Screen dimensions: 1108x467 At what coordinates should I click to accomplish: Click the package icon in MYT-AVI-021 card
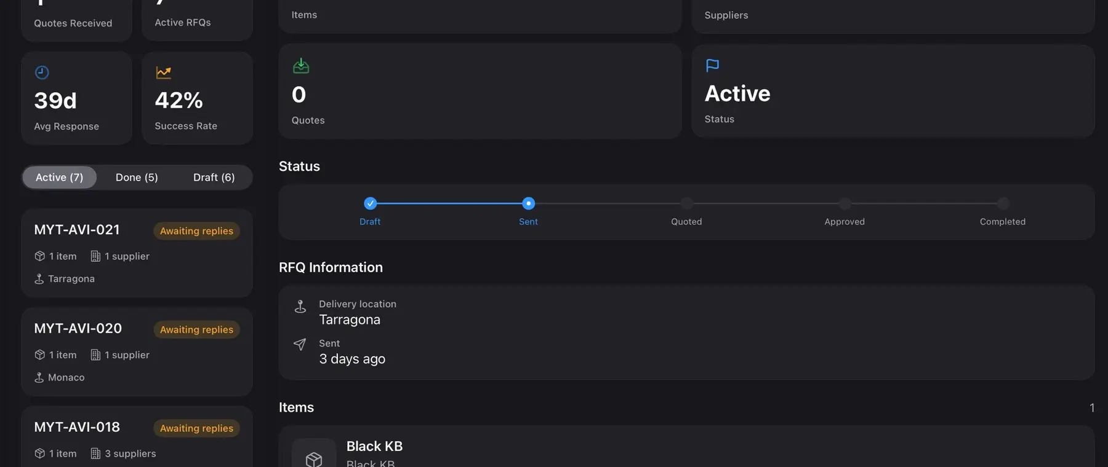pos(40,256)
